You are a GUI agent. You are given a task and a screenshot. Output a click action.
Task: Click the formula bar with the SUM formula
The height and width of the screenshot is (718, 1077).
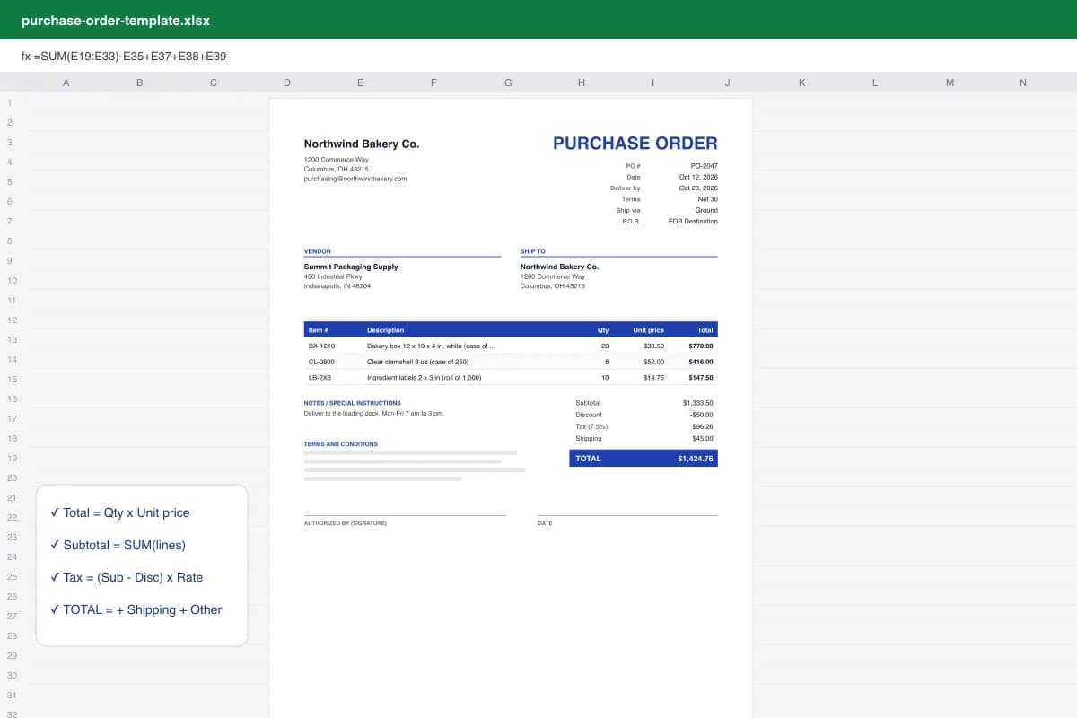[538, 56]
